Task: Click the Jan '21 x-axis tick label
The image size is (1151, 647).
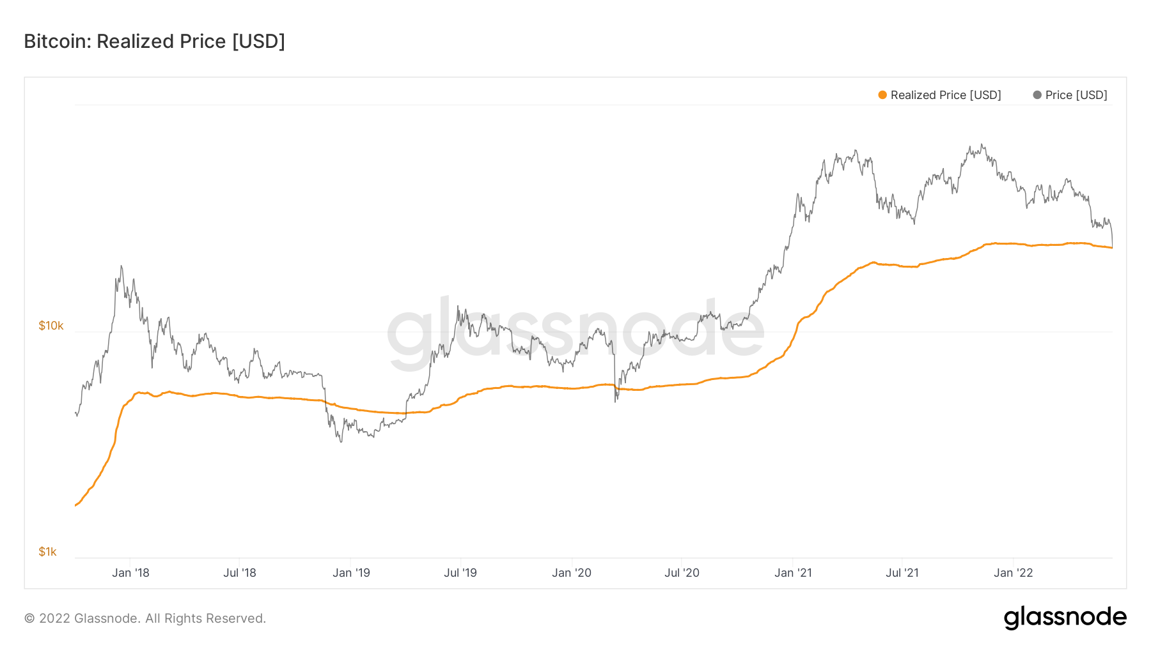Action: [793, 573]
